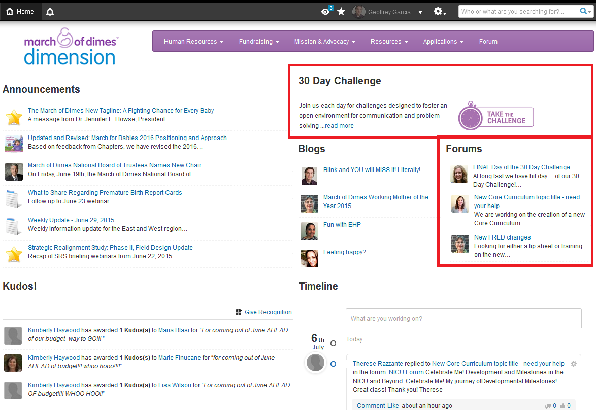596x410 pixels.
Task: Open the Fundraising menu
Action: [259, 42]
